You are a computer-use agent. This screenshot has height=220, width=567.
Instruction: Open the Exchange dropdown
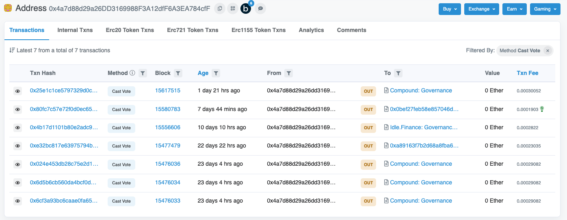pyautogui.click(x=482, y=9)
